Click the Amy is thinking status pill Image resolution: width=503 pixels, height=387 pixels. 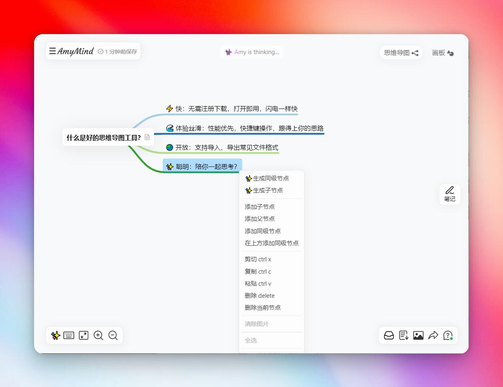(252, 52)
